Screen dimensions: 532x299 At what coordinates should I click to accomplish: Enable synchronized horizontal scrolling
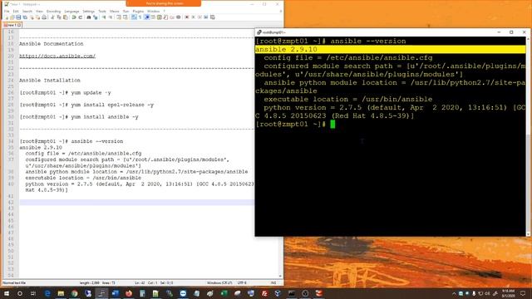tap(126, 17)
